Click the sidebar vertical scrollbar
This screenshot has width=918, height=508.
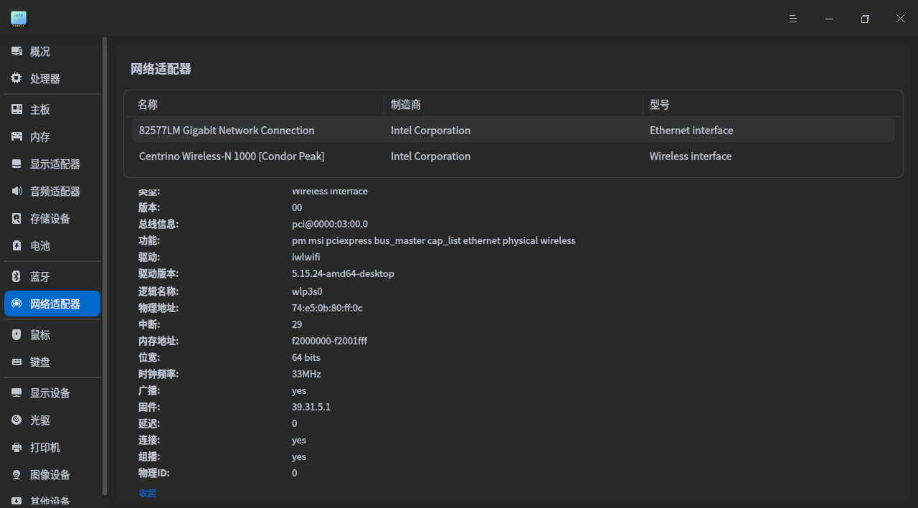pos(105,265)
